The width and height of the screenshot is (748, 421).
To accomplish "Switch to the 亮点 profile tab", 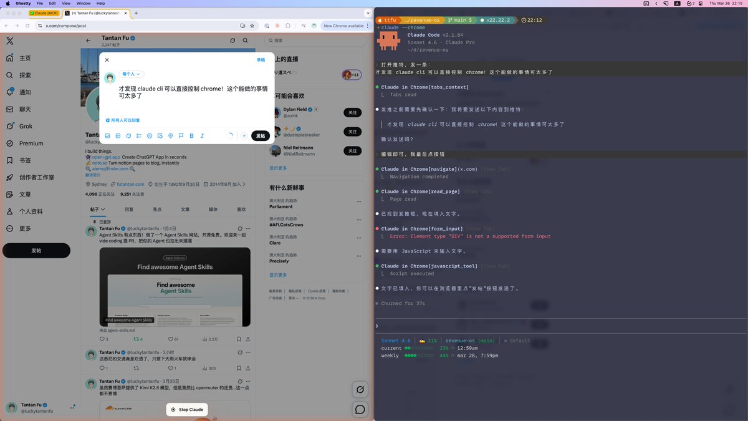I will (157, 210).
